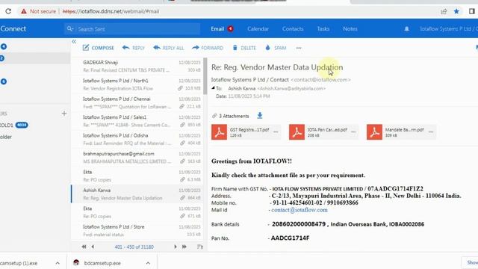This screenshot has height=269, width=478.
Task: Forward the selected email
Action: click(x=208, y=48)
